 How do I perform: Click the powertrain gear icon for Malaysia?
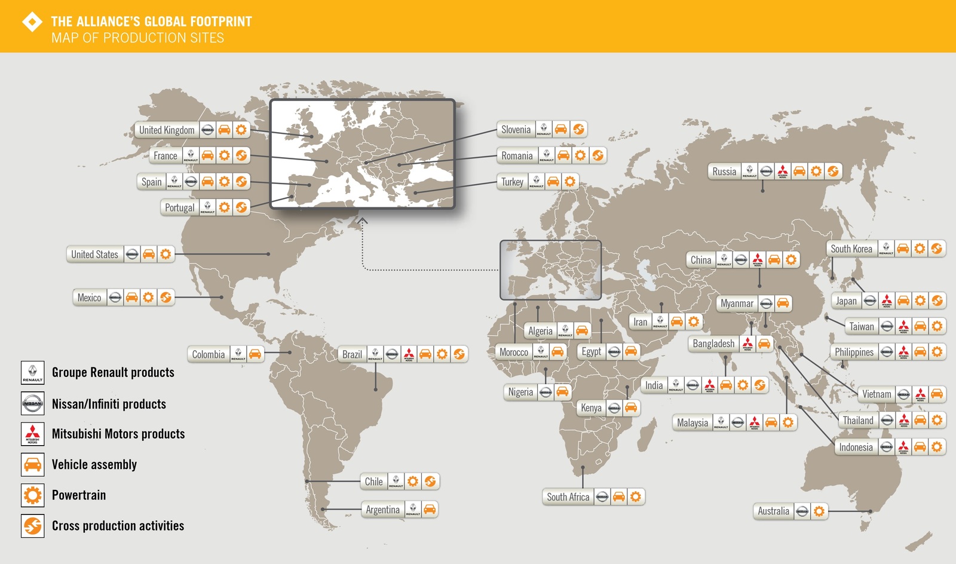pos(788,422)
